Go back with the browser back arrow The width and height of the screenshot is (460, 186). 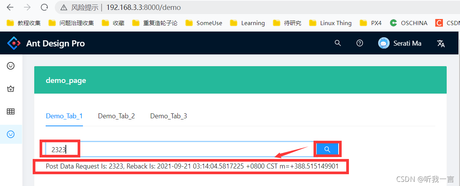click(10, 7)
